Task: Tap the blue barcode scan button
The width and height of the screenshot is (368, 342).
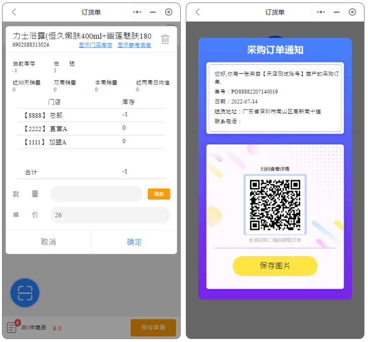Action: pyautogui.click(x=25, y=293)
